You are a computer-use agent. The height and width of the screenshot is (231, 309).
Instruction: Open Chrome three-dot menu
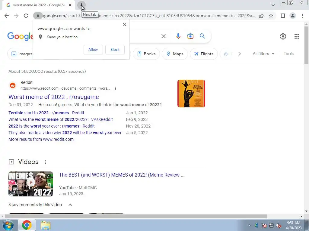tap(302, 16)
